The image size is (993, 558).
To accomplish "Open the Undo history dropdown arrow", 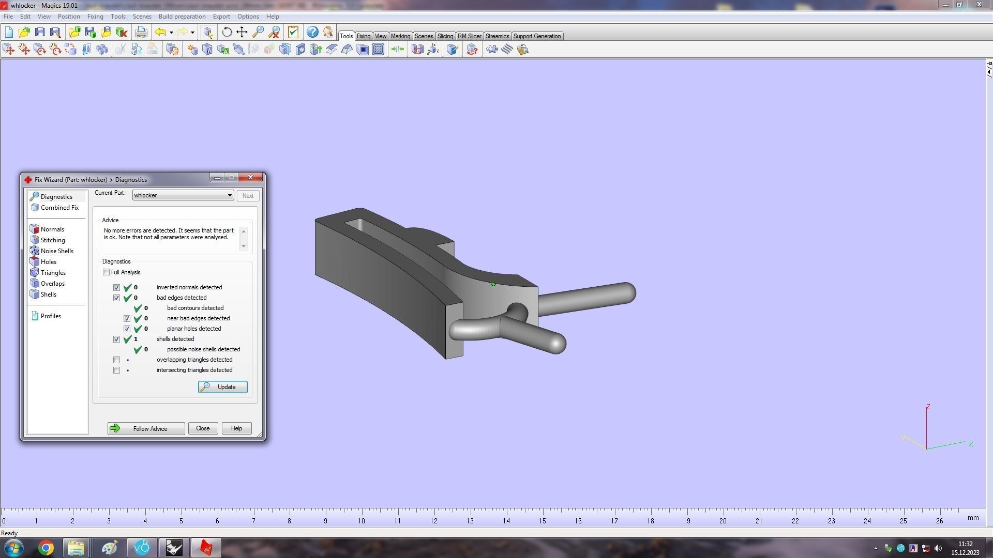I will tap(171, 32).
